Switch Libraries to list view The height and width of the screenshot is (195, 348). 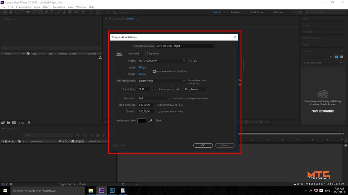pos(342,57)
